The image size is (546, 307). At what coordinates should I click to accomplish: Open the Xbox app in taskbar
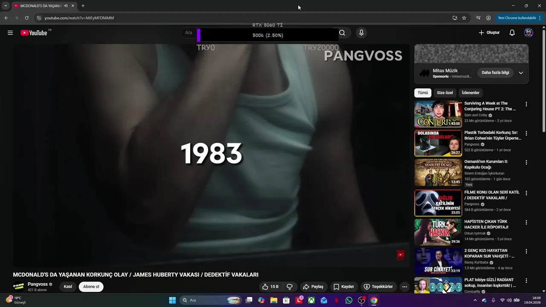tap(312, 300)
